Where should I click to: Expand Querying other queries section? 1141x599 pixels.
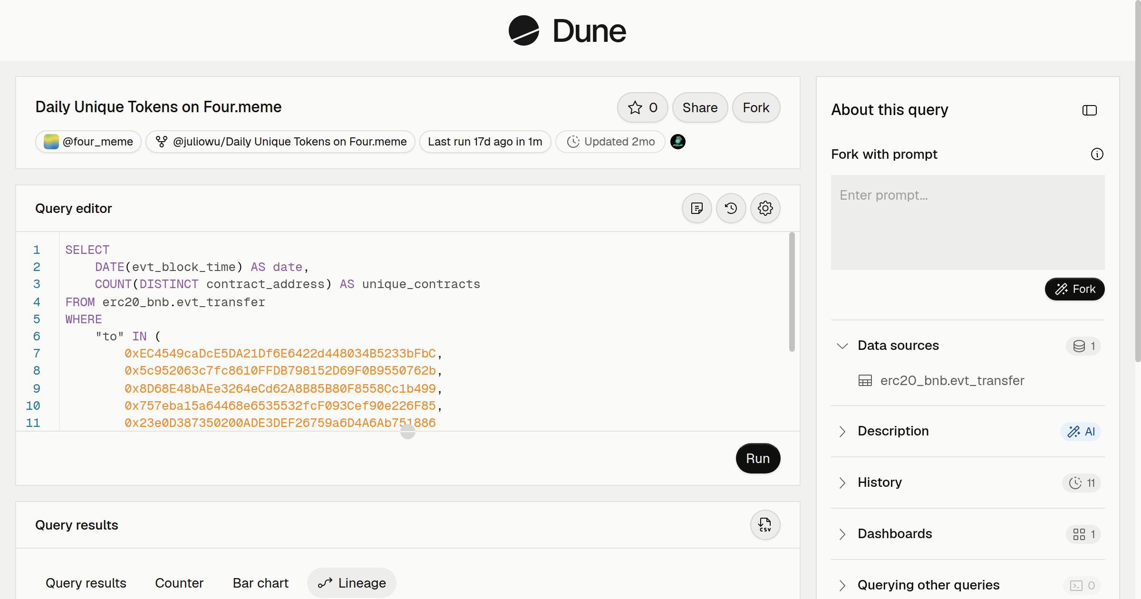pos(842,585)
